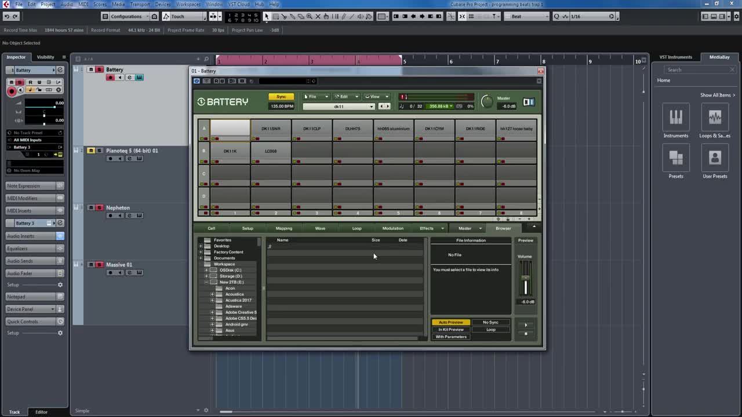Select the Zoom magnifier tool

click(x=309, y=16)
